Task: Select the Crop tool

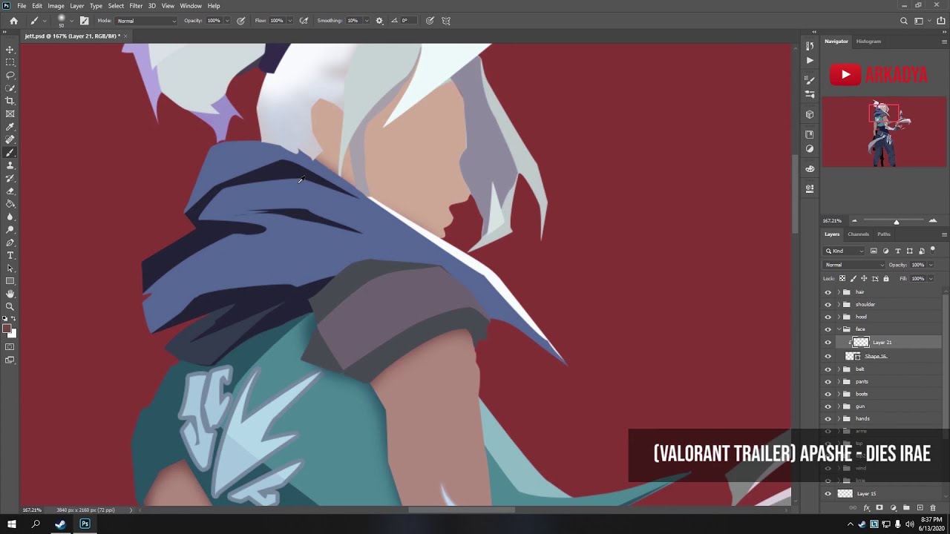Action: tap(10, 101)
